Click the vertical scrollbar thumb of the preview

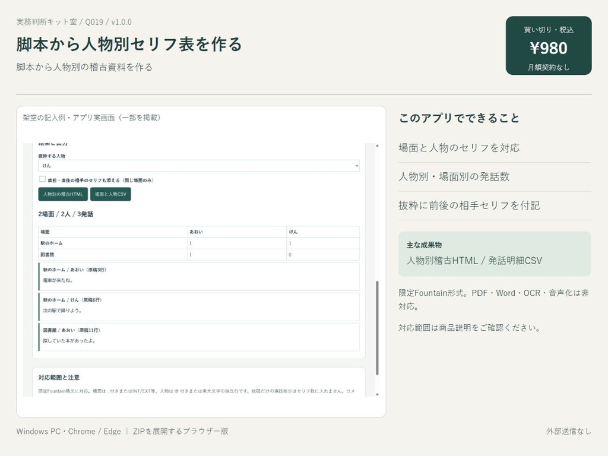tap(377, 328)
